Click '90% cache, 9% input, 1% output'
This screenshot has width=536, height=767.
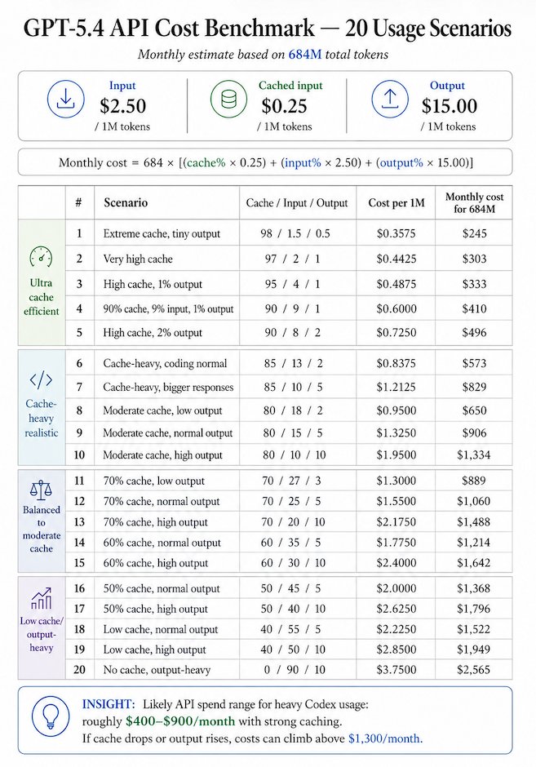pos(168,309)
